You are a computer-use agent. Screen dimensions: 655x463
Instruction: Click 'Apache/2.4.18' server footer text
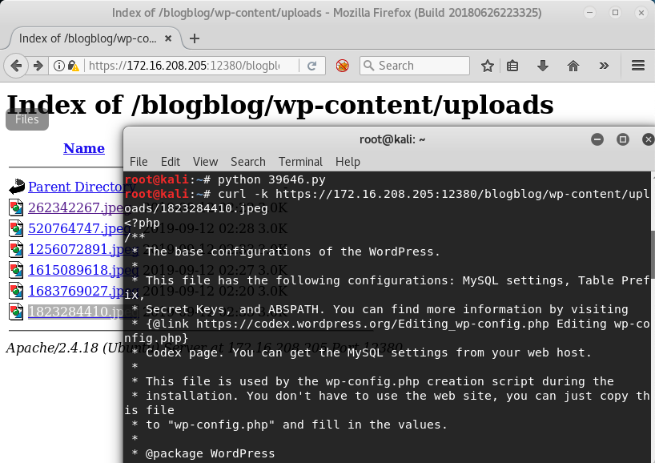point(52,348)
